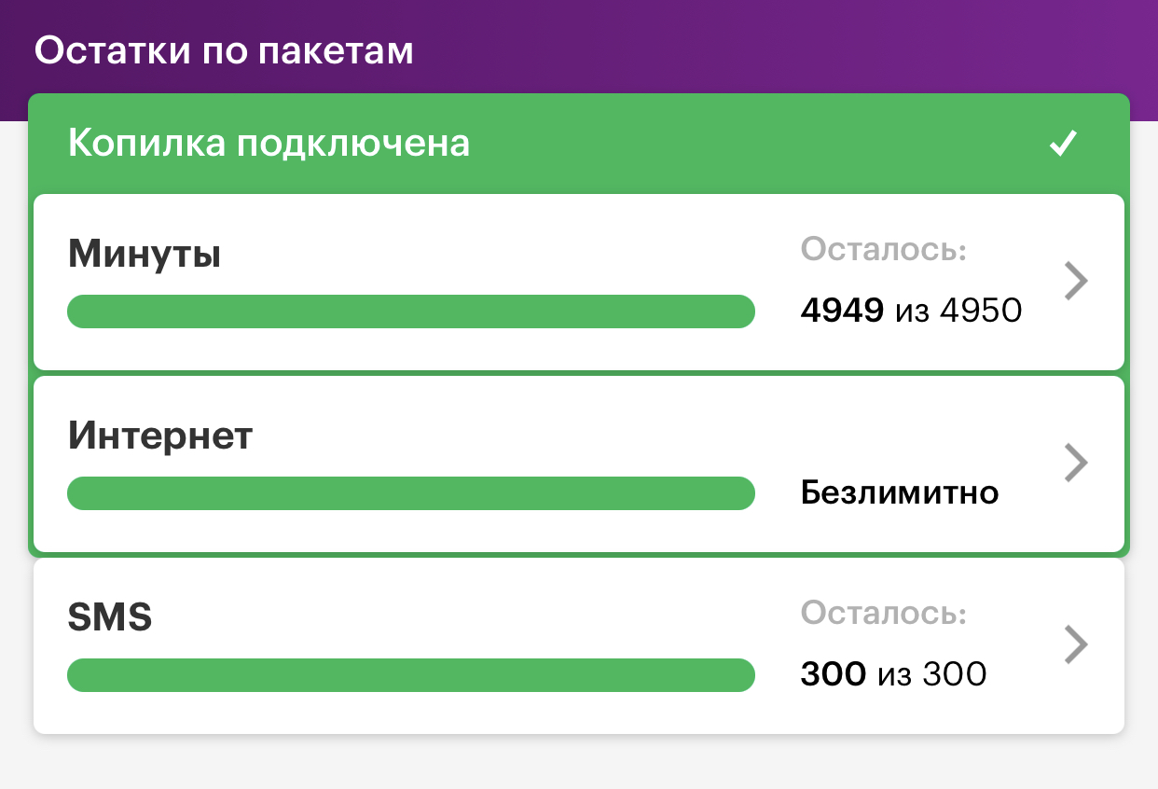Click the Остатки по пакетам header title
The width and height of the screenshot is (1158, 789).
click(224, 50)
